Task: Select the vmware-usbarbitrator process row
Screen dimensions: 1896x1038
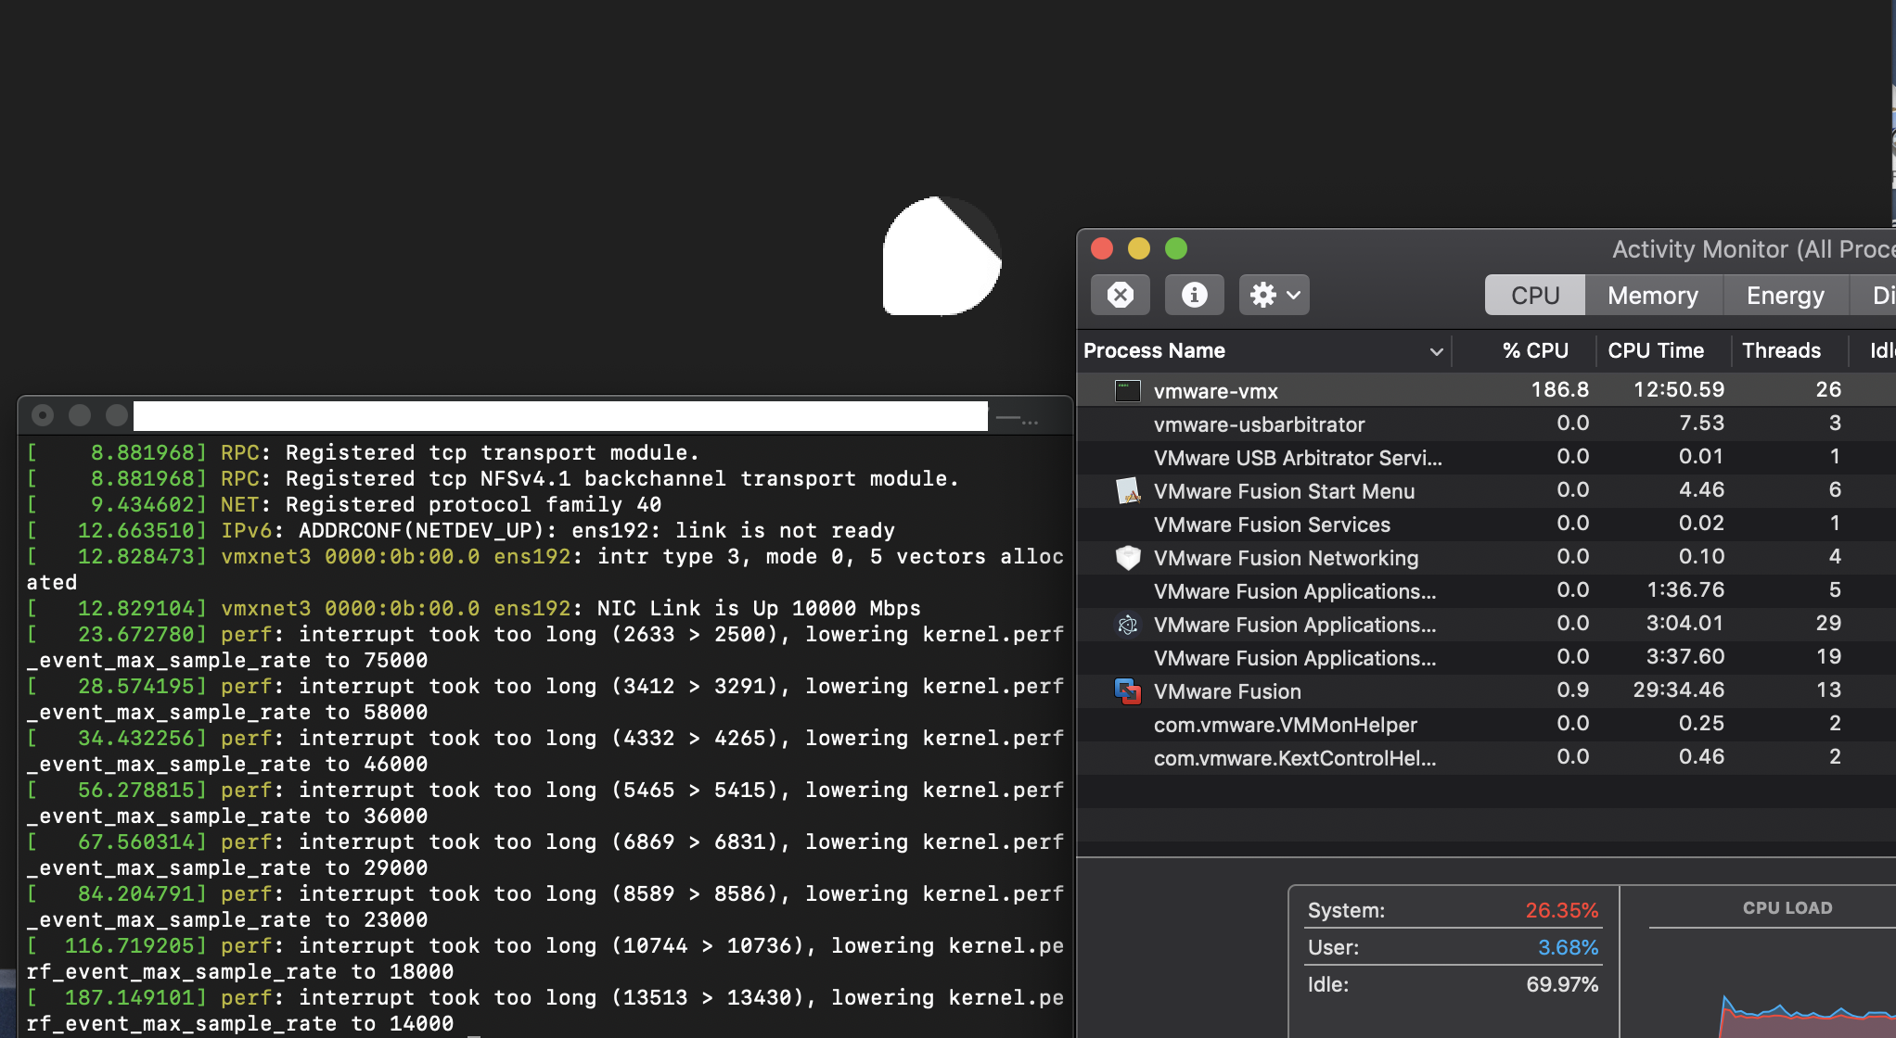Action: pyautogui.click(x=1260, y=424)
